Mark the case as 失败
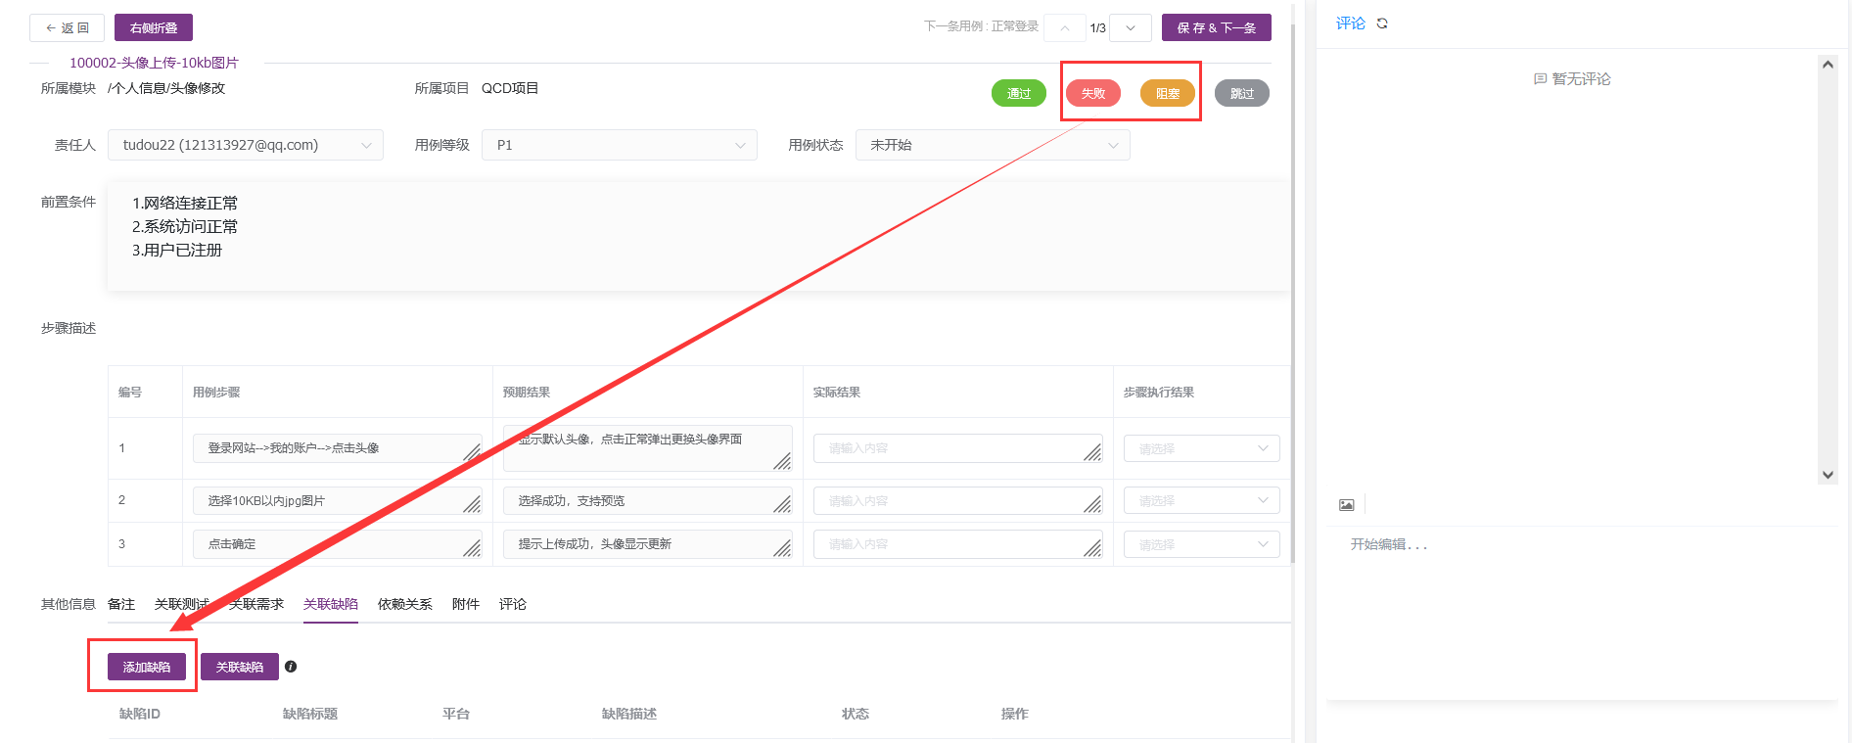Screen dimensions: 1852x743 1092,94
